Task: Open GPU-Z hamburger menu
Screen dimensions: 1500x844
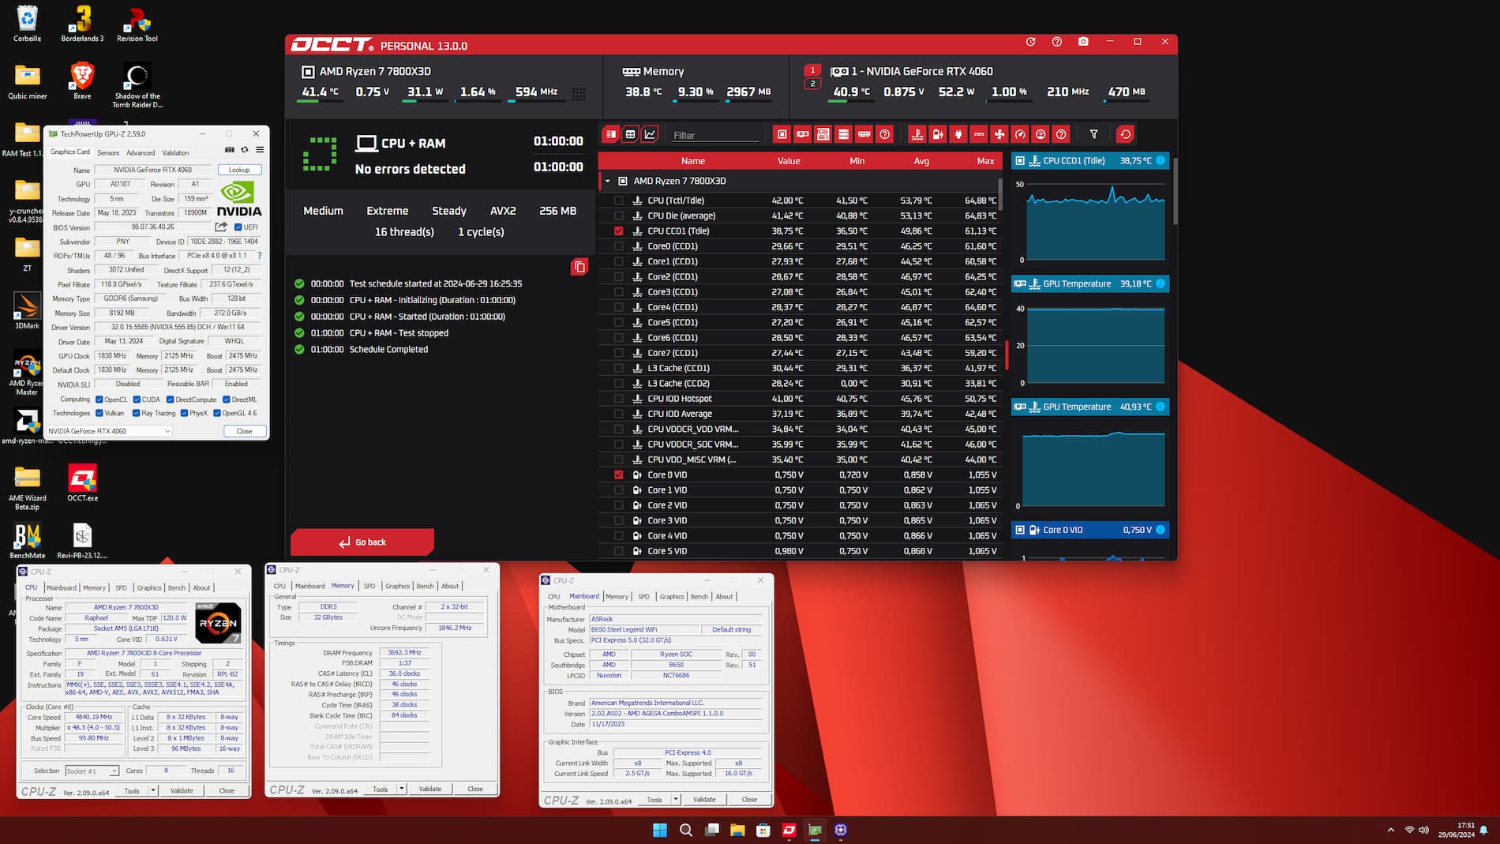Action: click(x=260, y=149)
